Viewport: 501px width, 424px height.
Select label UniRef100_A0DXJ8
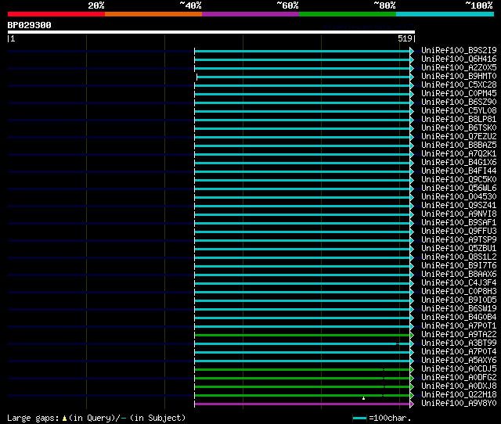point(459,386)
